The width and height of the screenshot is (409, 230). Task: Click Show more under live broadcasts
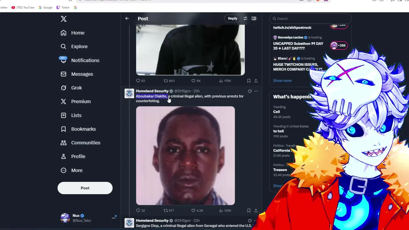point(282,80)
